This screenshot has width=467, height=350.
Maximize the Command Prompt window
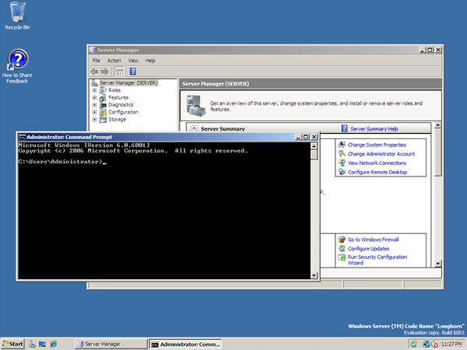pos(306,137)
